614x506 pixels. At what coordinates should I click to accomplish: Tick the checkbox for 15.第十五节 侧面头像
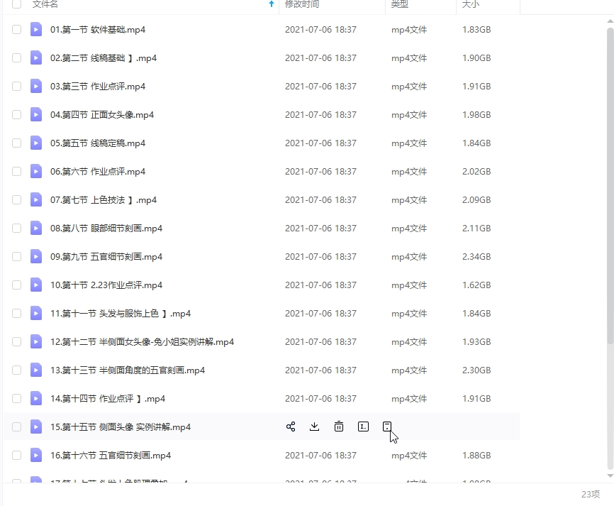[x=16, y=427]
